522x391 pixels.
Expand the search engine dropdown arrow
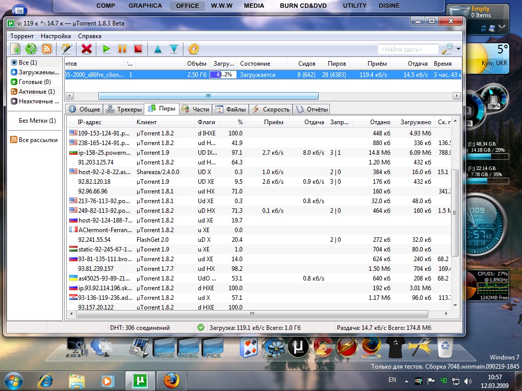[458, 49]
